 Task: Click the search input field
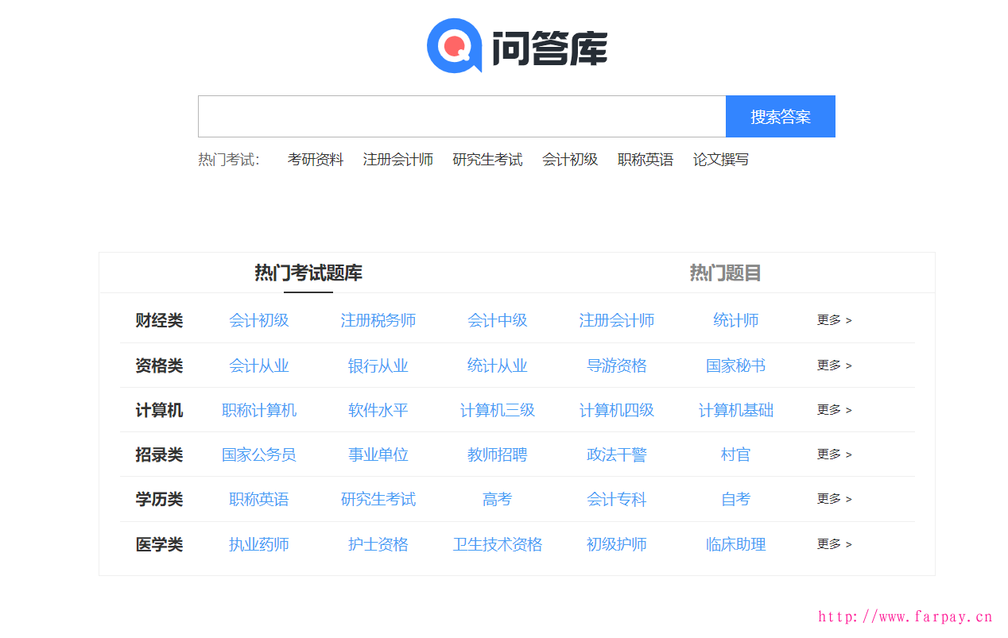[461, 117]
